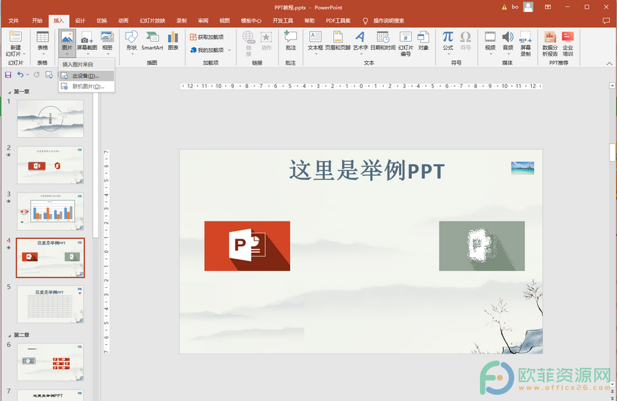Image resolution: width=617 pixels, height=401 pixels.
Task: Open Data Analysis Report (数据分析报告)
Action: (550, 44)
